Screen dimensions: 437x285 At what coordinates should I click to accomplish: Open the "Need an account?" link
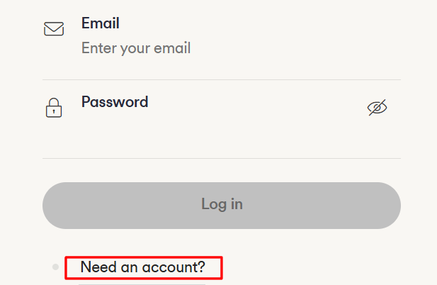[142, 267]
